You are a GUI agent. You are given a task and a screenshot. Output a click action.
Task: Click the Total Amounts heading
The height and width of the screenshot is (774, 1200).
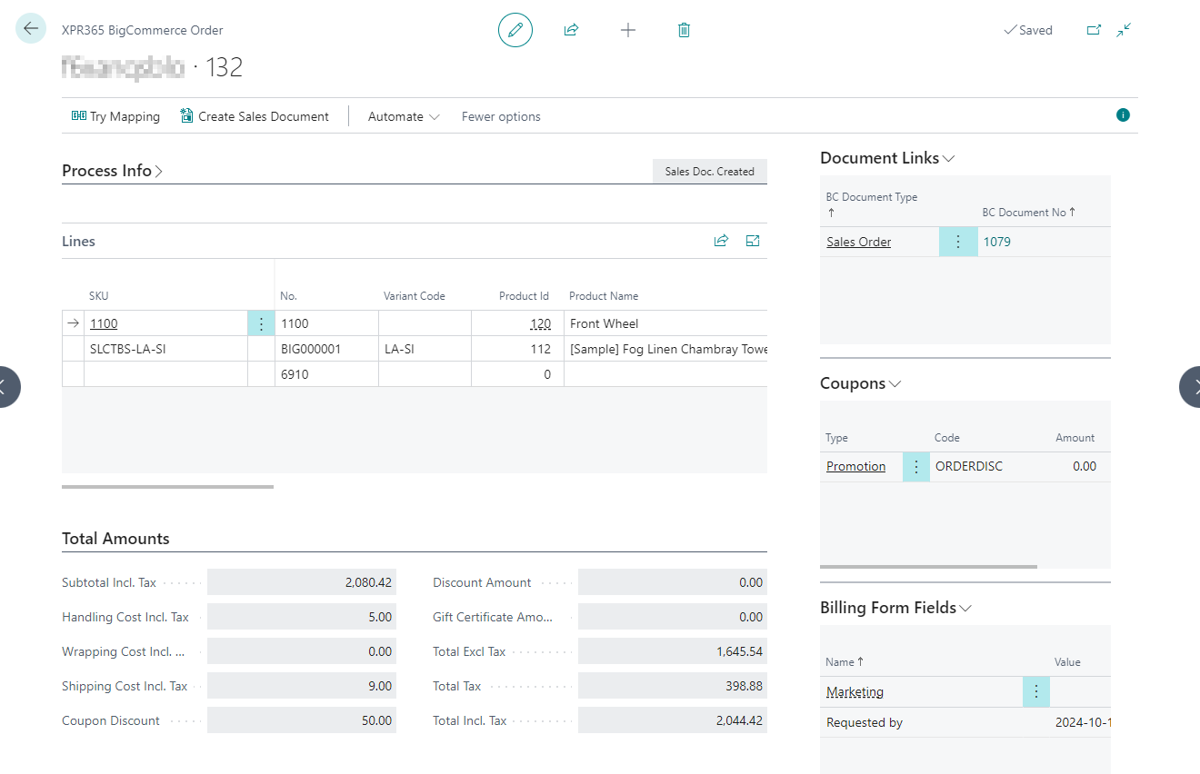pos(115,539)
